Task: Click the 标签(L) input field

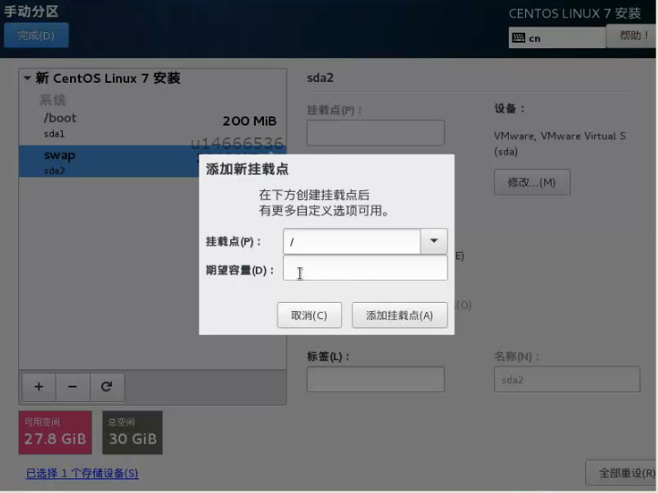Action: (376, 379)
